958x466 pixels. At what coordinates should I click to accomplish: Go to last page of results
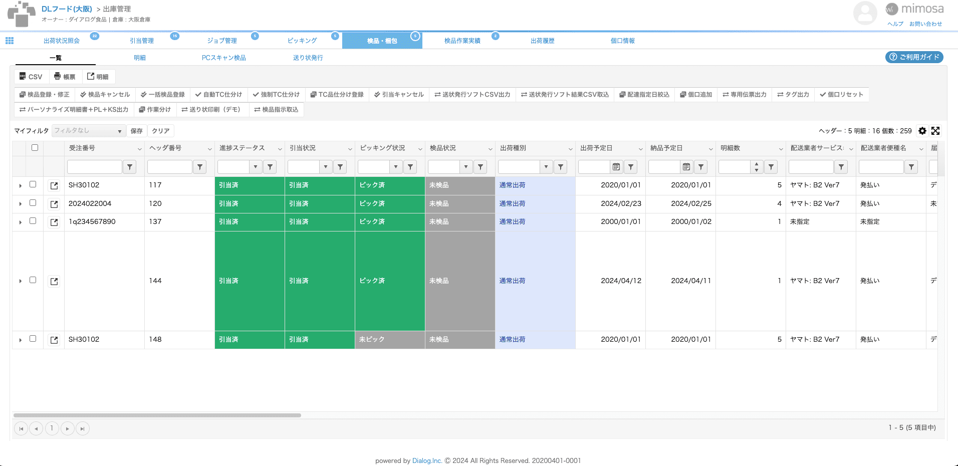[83, 428]
